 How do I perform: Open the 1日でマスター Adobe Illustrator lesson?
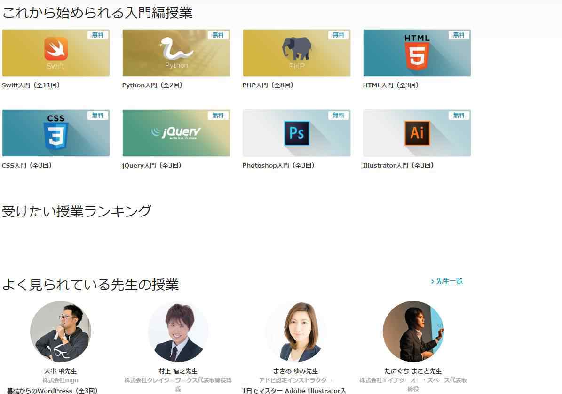click(294, 390)
